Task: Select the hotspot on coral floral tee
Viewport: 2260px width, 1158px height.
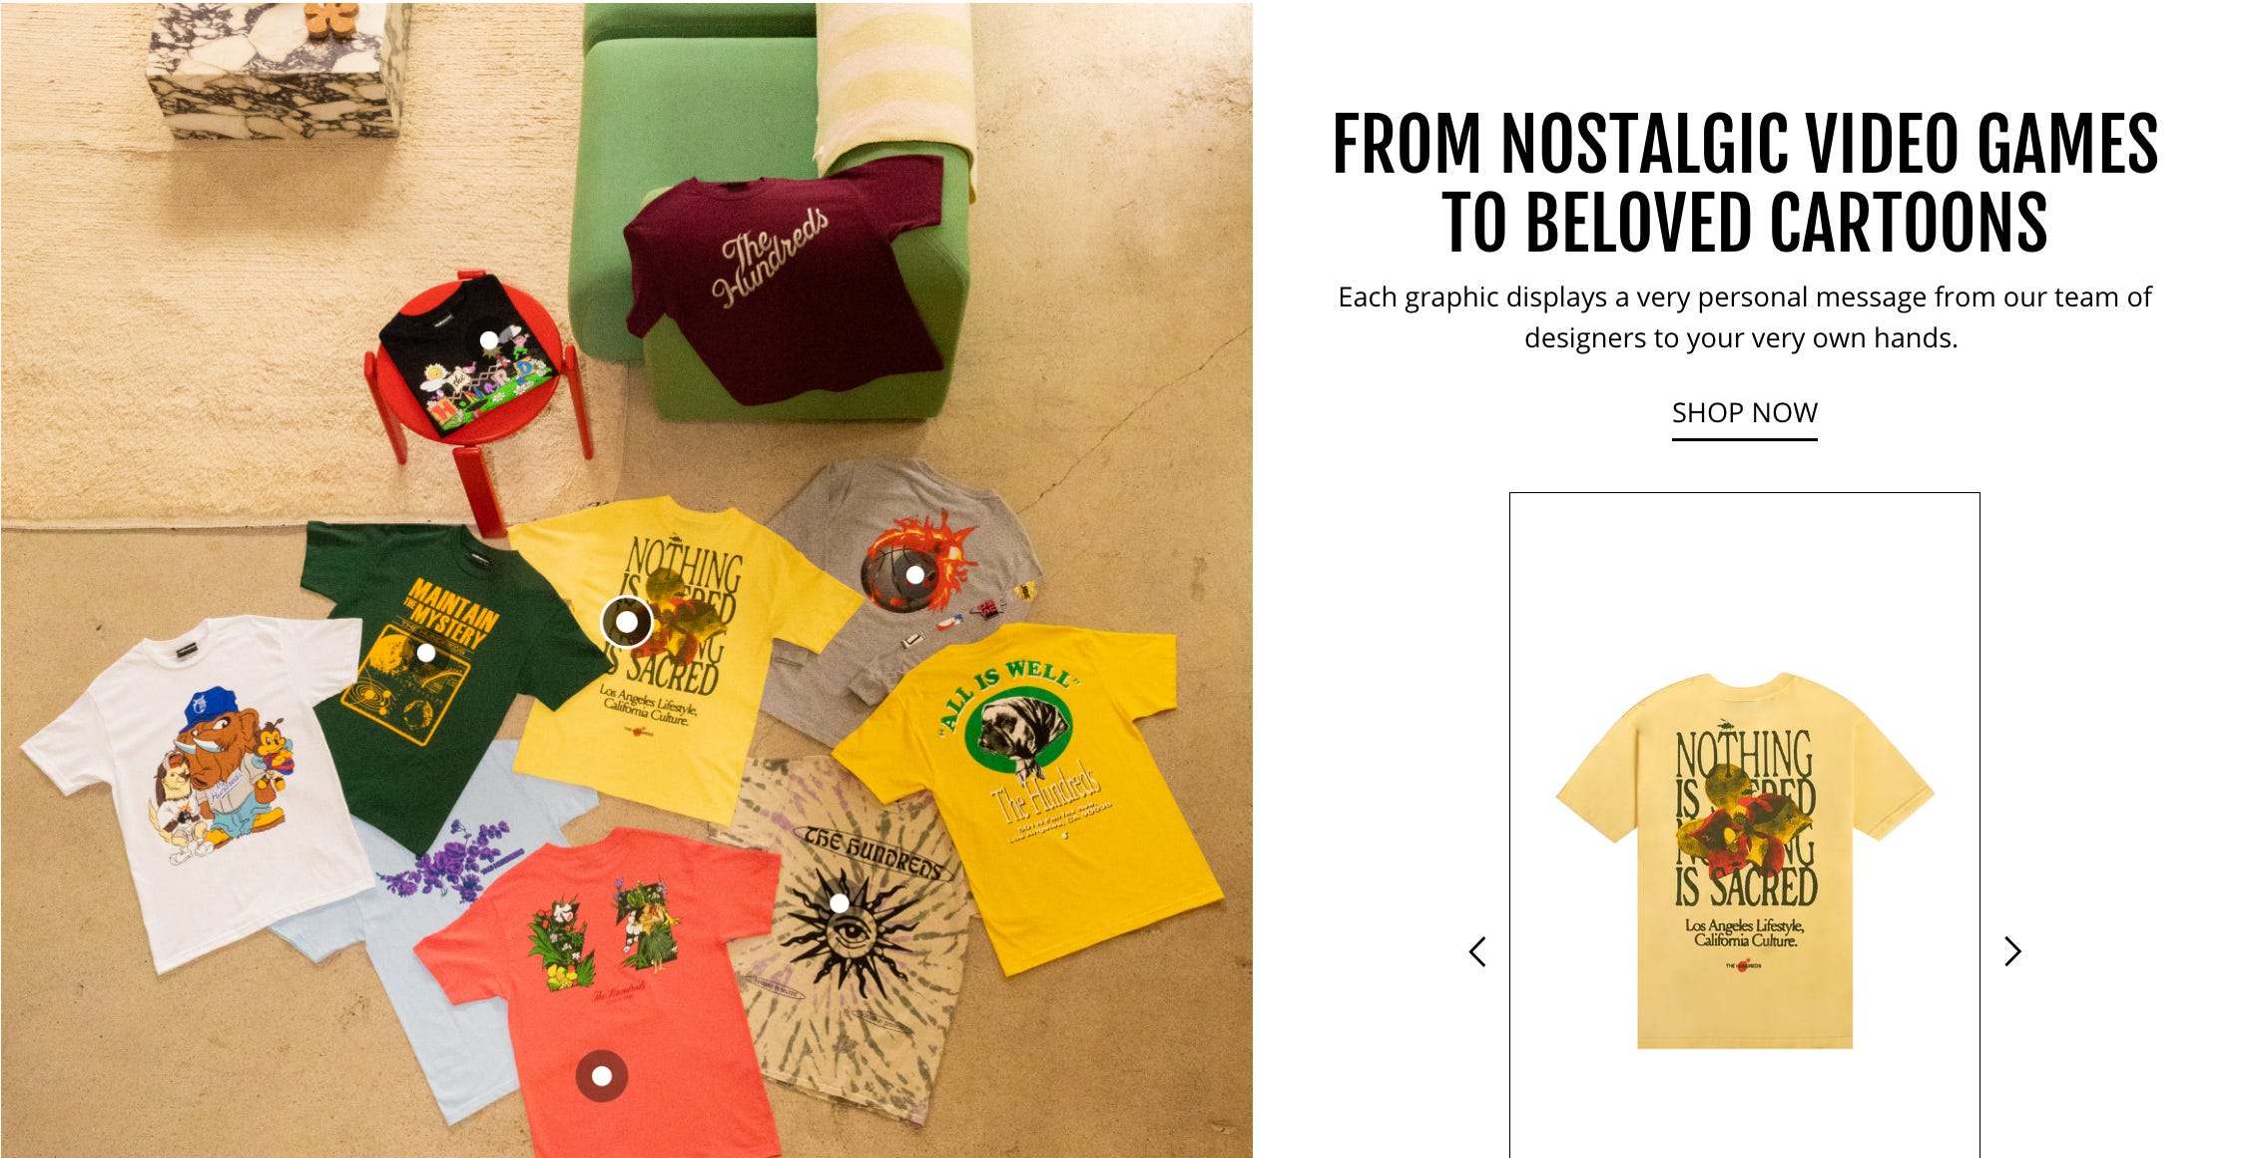Action: tap(602, 1076)
